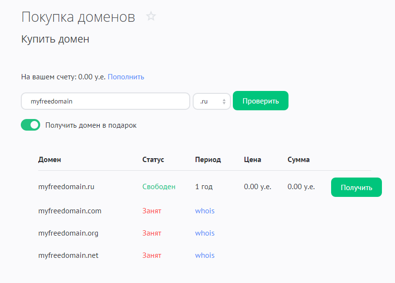The image size is (395, 283).
Task: Click the Статус column header
Action: click(153, 160)
